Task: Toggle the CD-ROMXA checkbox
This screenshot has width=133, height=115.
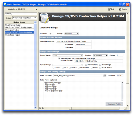Action: coord(79,68)
